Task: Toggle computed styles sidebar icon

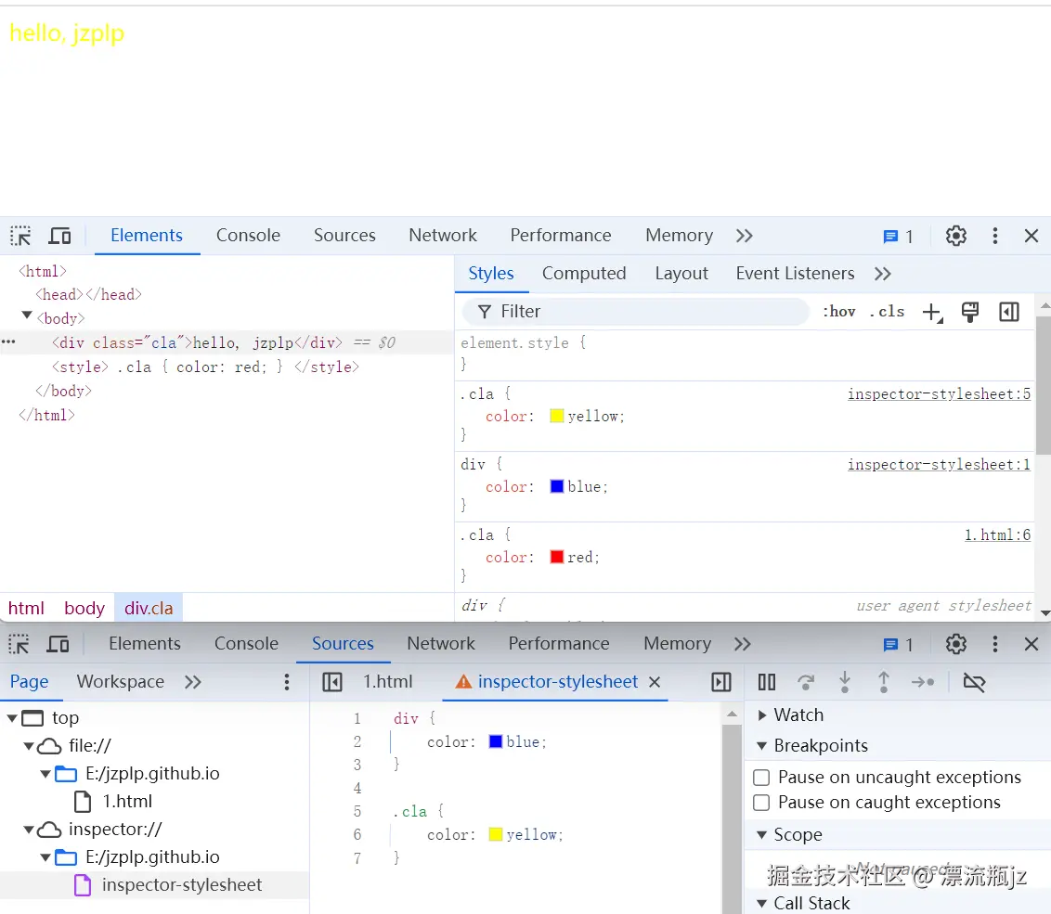Action: (1009, 312)
